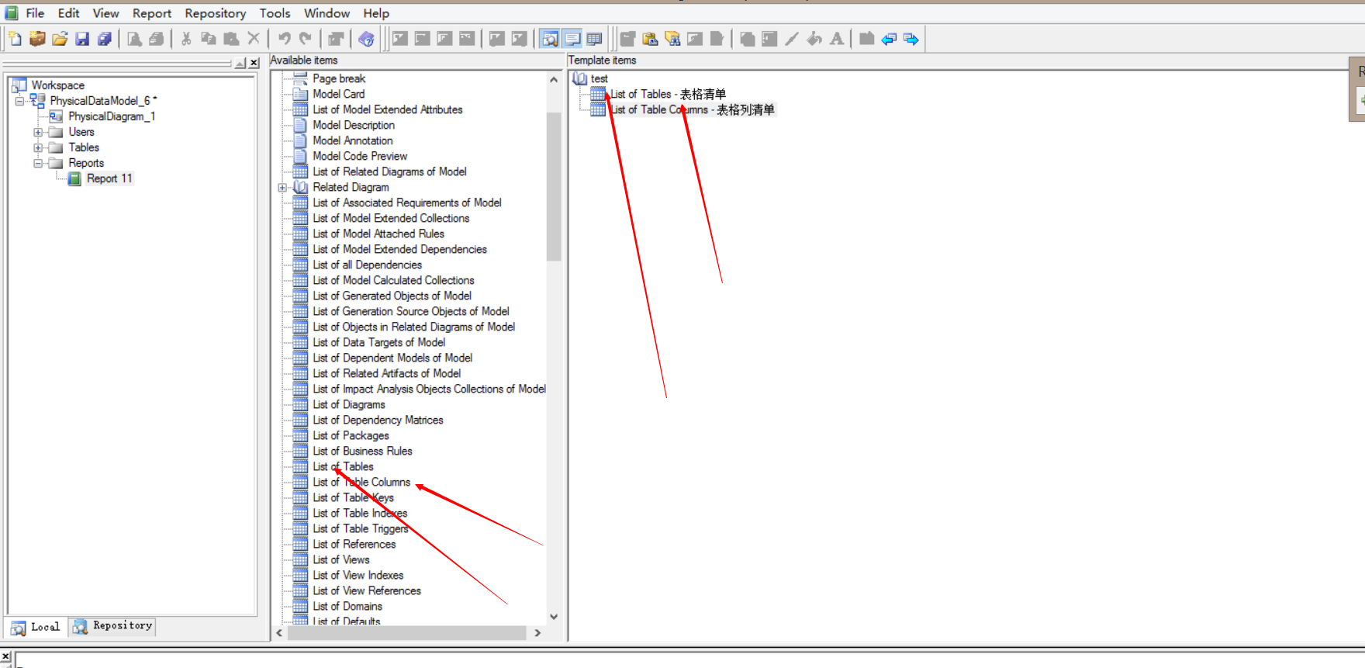Open the Repository menu
This screenshot has width=1365, height=668.
tap(215, 13)
